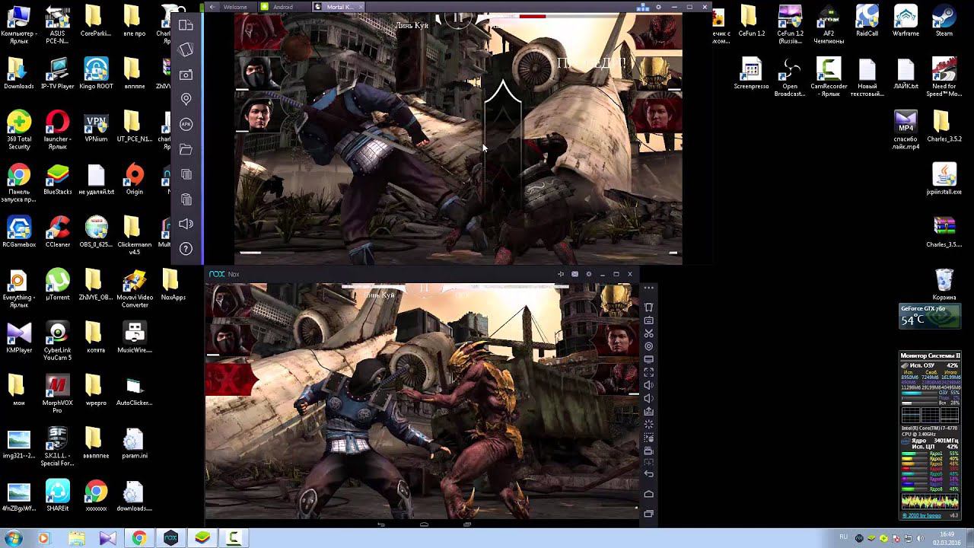Select masked ninja portrait in BlueStacks game
The height and width of the screenshot is (548, 974).
(257, 74)
